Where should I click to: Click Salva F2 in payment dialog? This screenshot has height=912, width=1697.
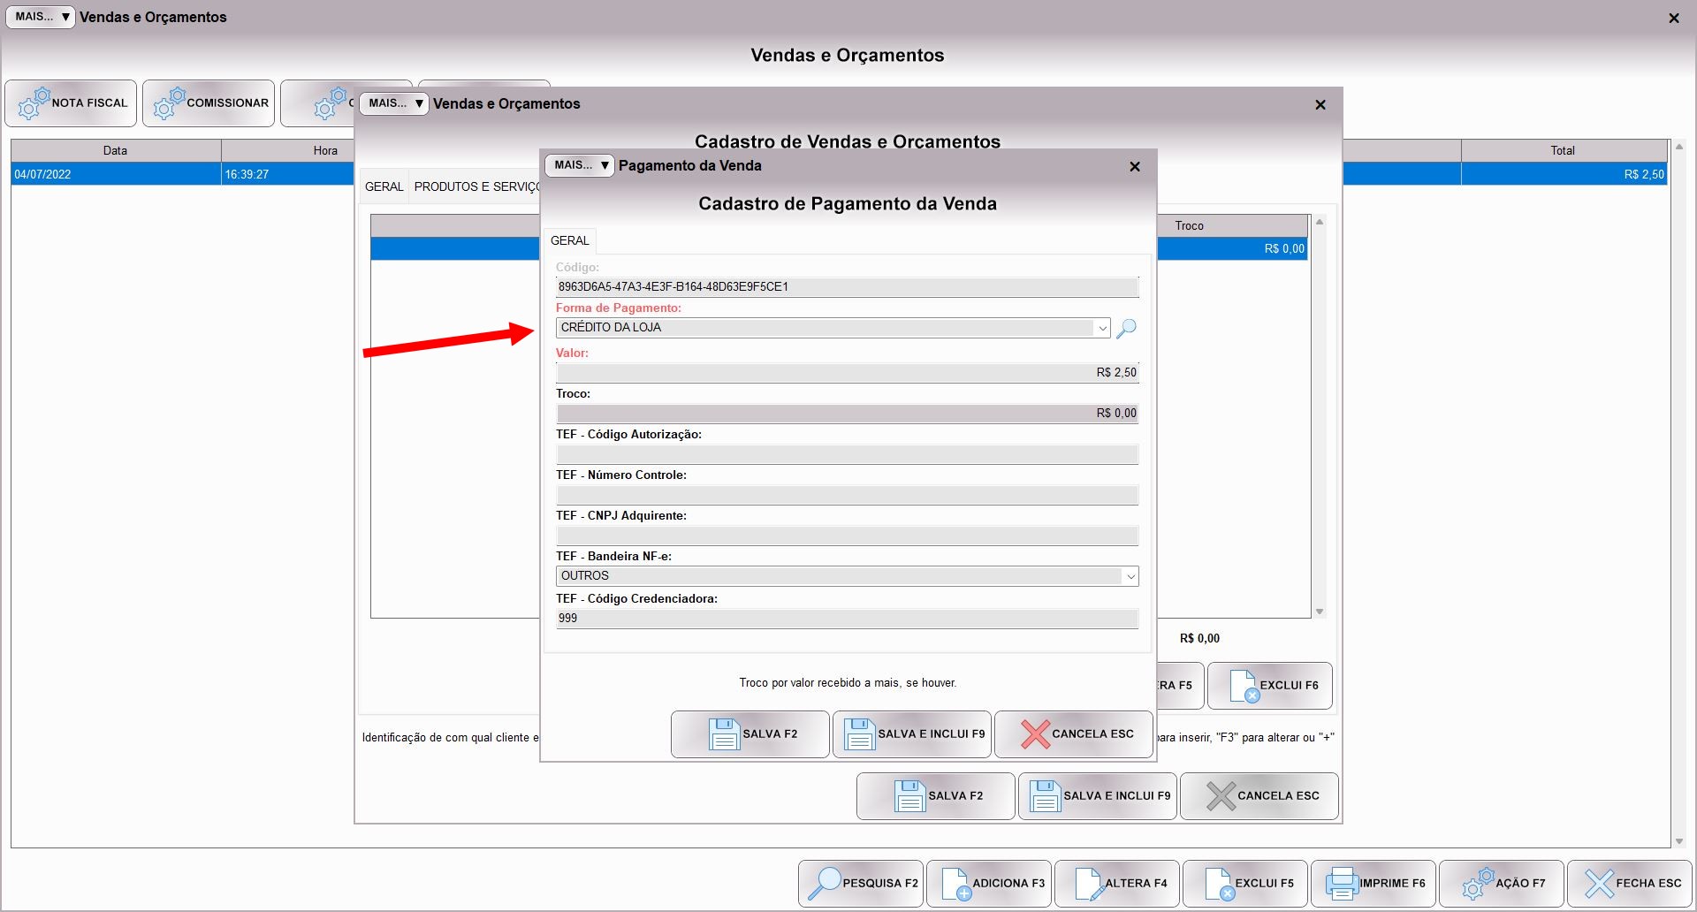pyautogui.click(x=750, y=734)
